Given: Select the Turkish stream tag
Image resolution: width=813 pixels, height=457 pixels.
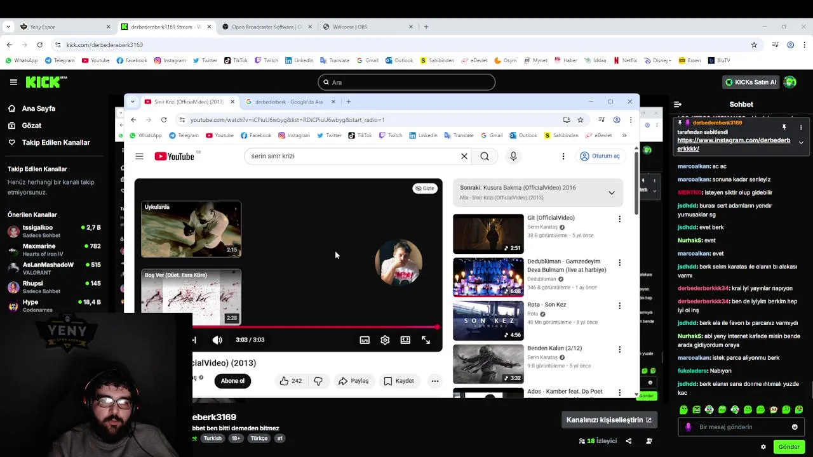Looking at the screenshot, I should pyautogui.click(x=213, y=439).
